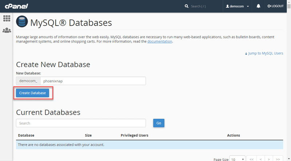Click the Actions column header

pos(234,136)
